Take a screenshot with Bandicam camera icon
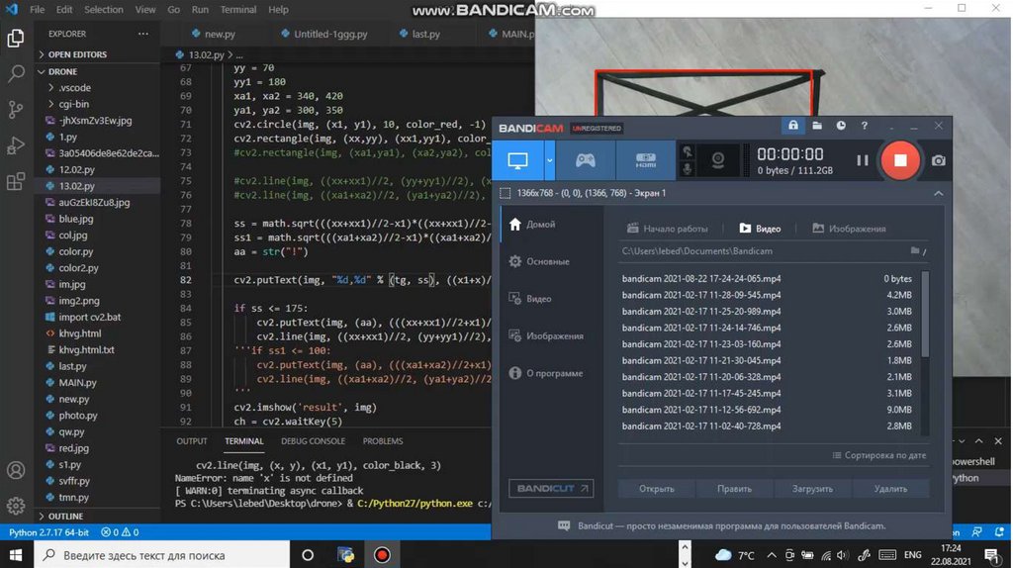1013x568 pixels. (x=938, y=160)
